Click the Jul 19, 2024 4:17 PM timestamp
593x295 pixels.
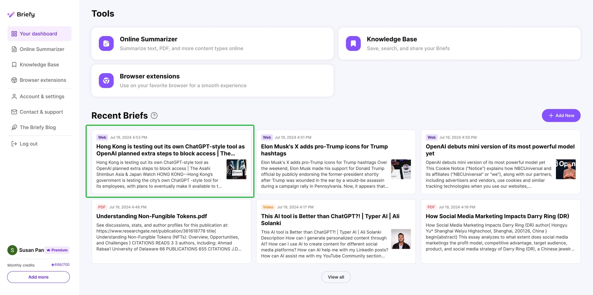coord(295,207)
